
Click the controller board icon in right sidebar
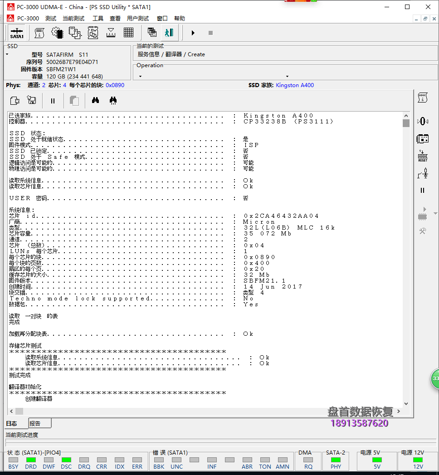[x=423, y=139]
